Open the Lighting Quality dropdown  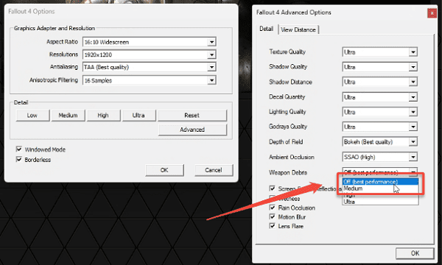tap(379, 112)
